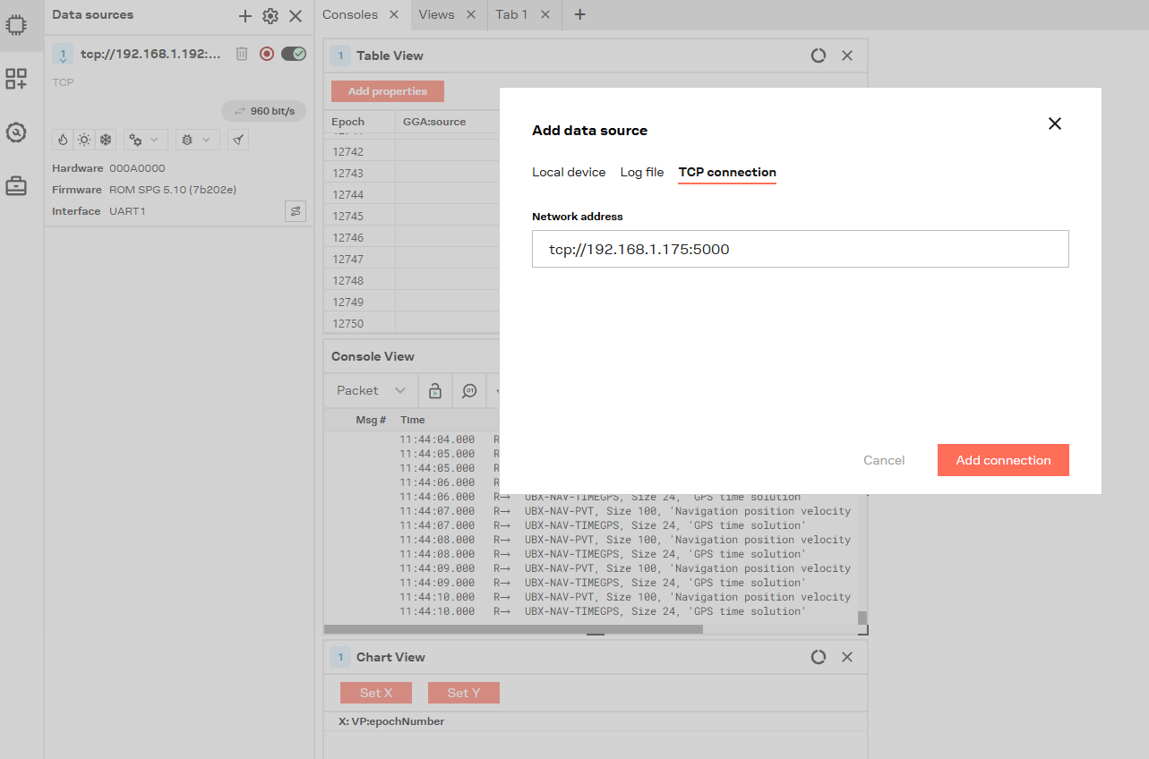The image size is (1149, 759).
Task: Click the hot start flame icon
Action: coord(62,140)
